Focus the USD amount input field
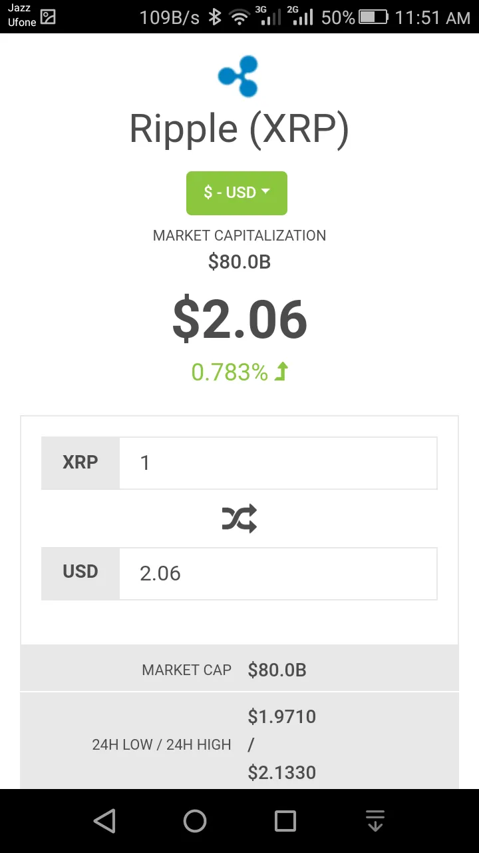Screen dimensions: 479x853 point(278,574)
